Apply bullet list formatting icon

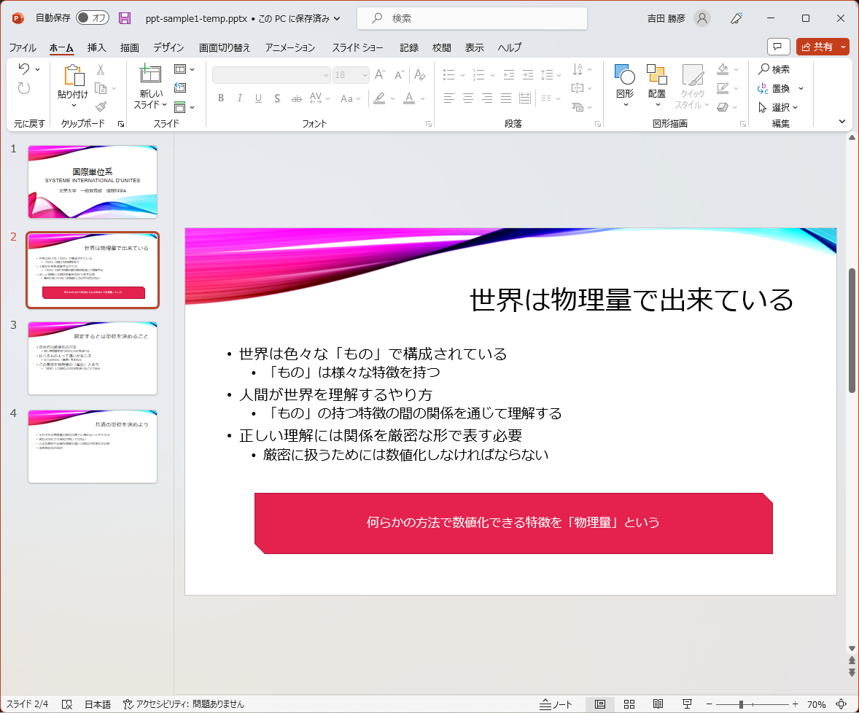[x=448, y=74]
